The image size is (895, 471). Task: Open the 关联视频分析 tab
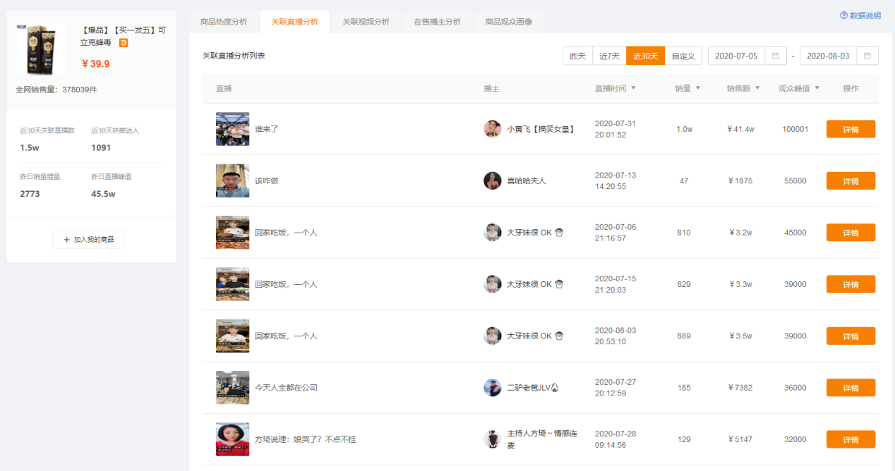click(366, 22)
